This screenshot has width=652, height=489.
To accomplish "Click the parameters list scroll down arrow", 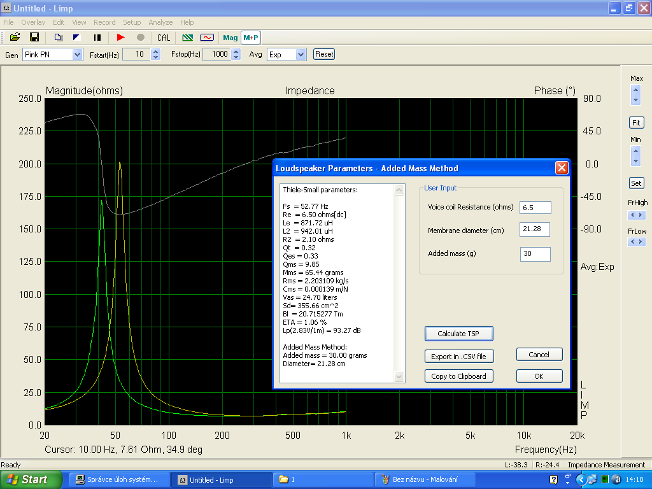I will pyautogui.click(x=399, y=377).
